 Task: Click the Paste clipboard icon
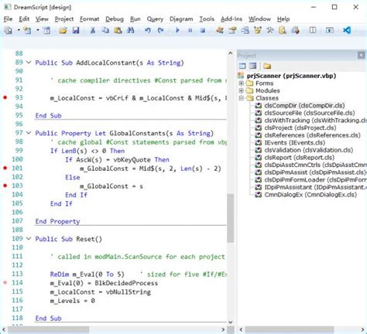coord(118,30)
